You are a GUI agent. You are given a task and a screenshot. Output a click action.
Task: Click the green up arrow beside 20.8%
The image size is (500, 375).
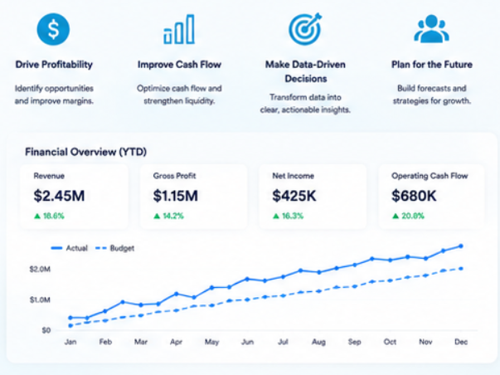tap(396, 216)
